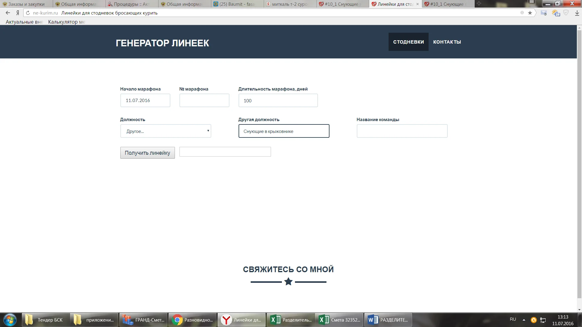Bookmark page with star icon
Viewport: 582px width, 327px height.
[530, 13]
